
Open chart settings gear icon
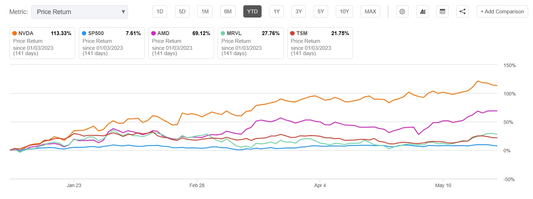tap(402, 12)
